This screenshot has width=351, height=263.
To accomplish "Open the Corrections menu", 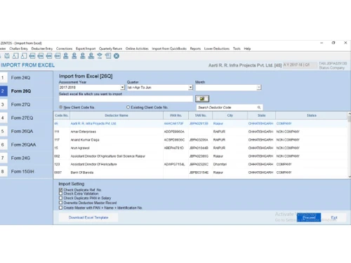I will coord(64,48).
